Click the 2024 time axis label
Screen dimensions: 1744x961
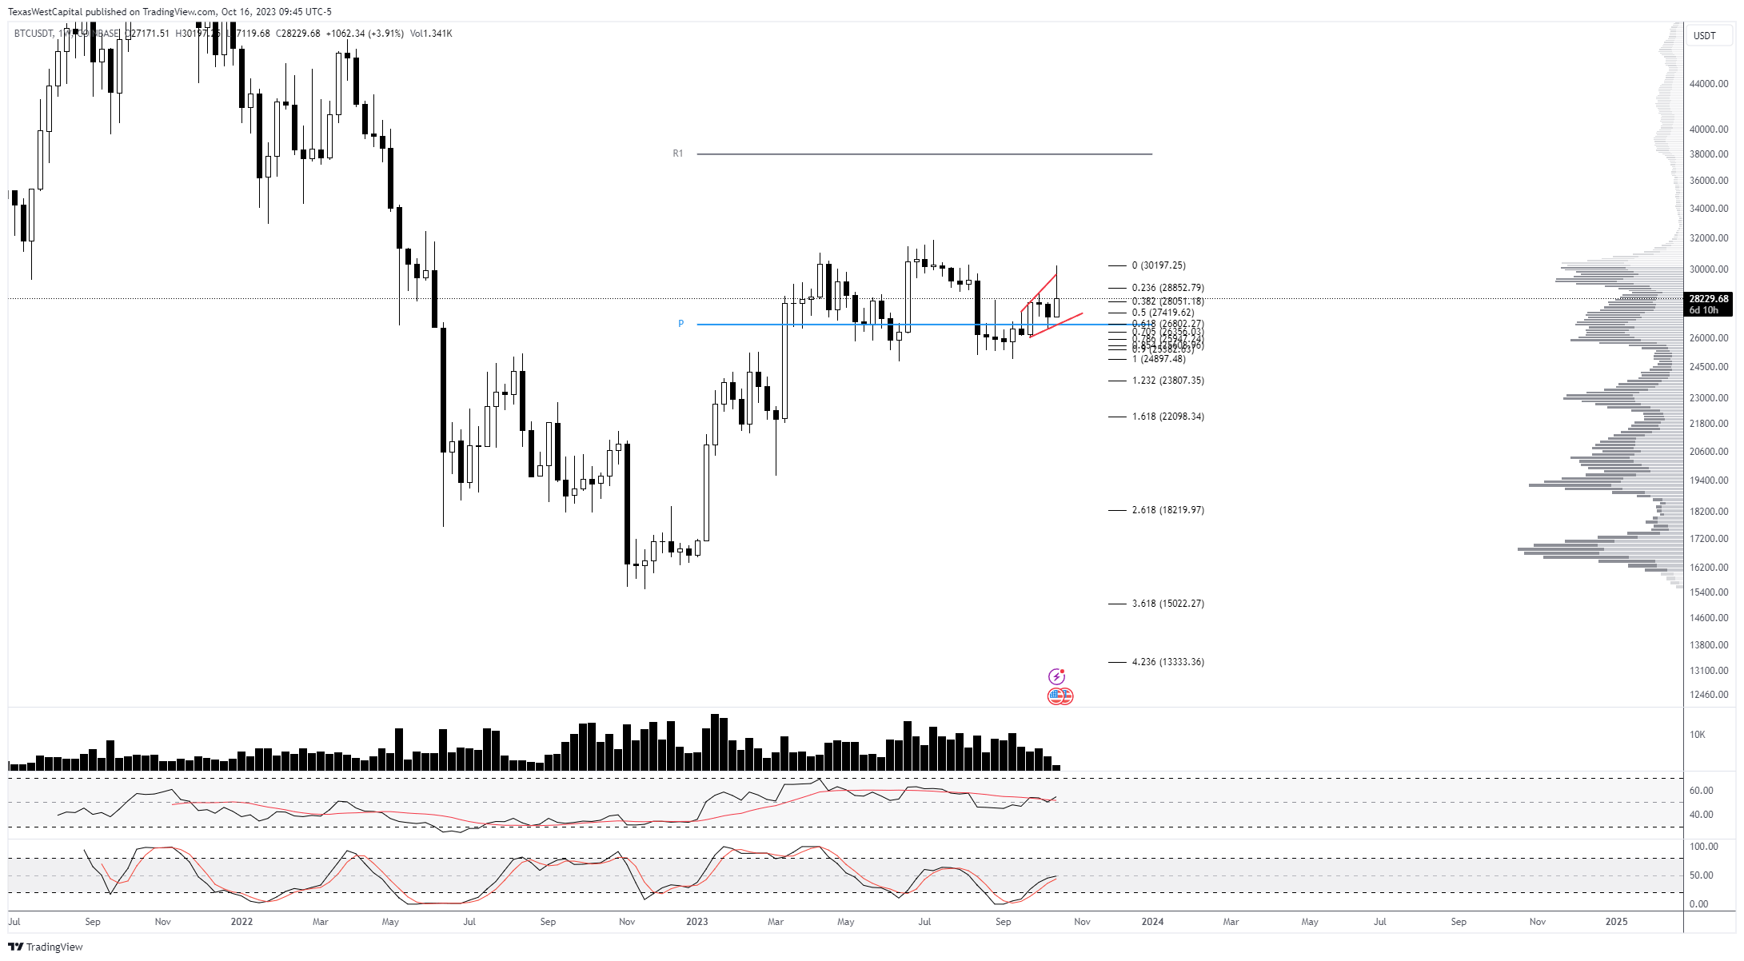(x=1152, y=922)
